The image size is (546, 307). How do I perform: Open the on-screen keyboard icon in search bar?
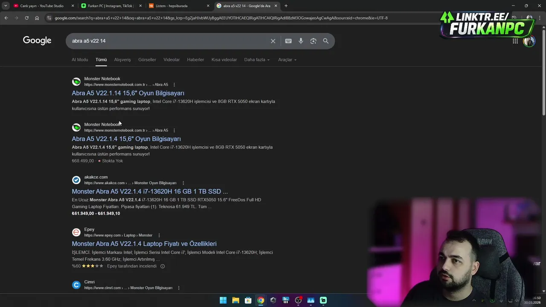click(x=288, y=41)
